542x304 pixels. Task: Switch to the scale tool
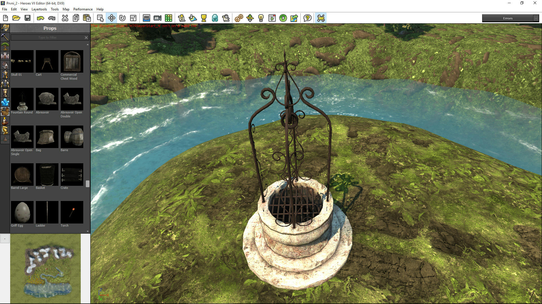pos(133,18)
